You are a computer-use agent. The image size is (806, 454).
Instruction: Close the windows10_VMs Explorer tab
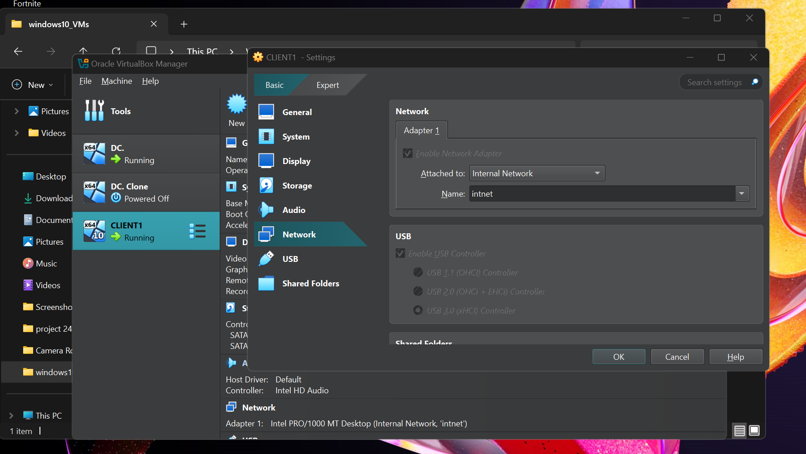pyautogui.click(x=154, y=24)
